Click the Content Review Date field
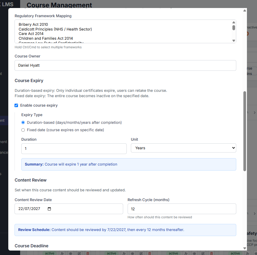 69,209
